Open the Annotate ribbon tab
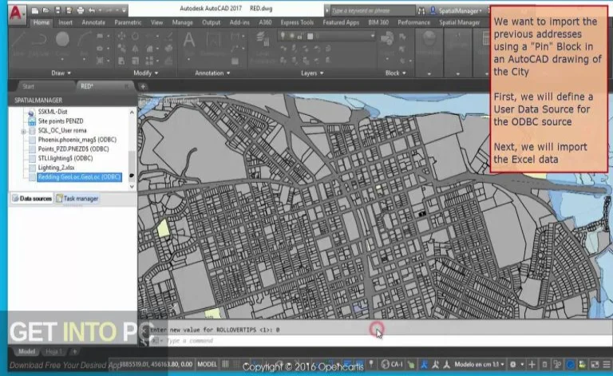 tap(93, 22)
